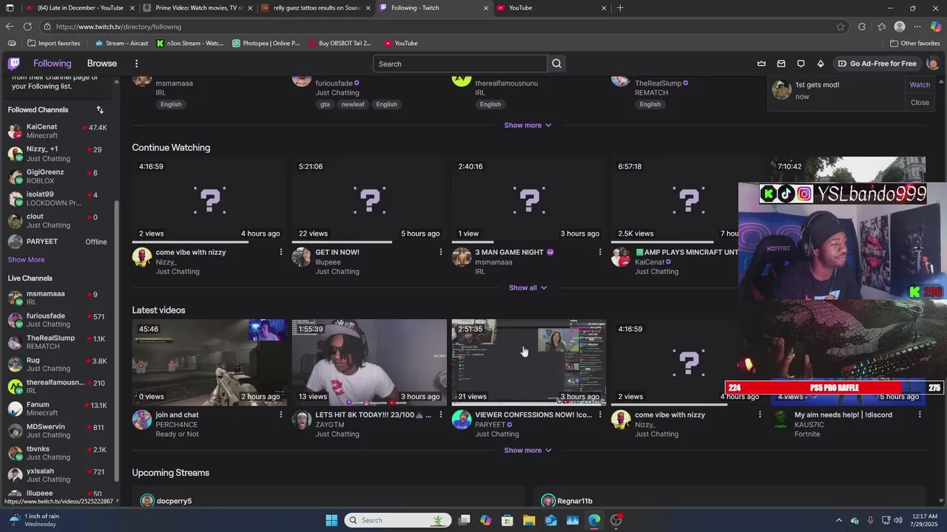The width and height of the screenshot is (947, 532).
Task: Click the Windows taskbar search box
Action: [x=399, y=520]
